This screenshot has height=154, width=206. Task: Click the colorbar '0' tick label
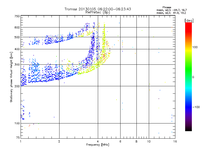coord(193,77)
